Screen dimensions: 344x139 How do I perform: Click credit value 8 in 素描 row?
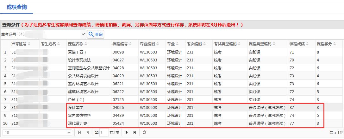[318, 52]
